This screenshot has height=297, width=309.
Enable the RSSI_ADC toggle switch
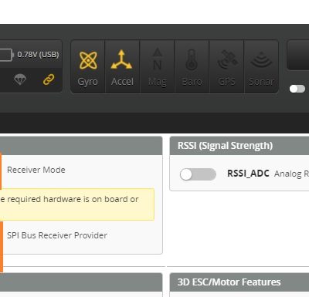[198, 174]
